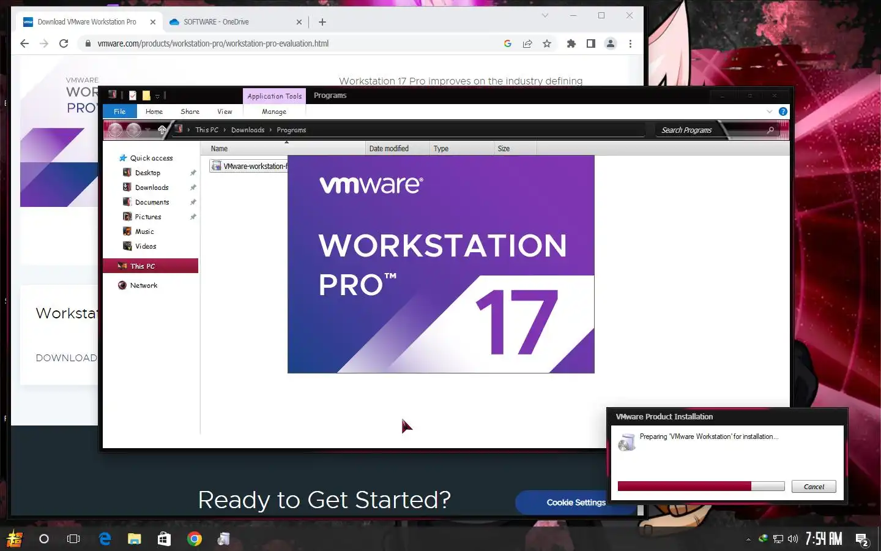Screen dimensions: 881x551
Task: Open the recent locations dropdown arrow in Explorer
Action: point(148,130)
